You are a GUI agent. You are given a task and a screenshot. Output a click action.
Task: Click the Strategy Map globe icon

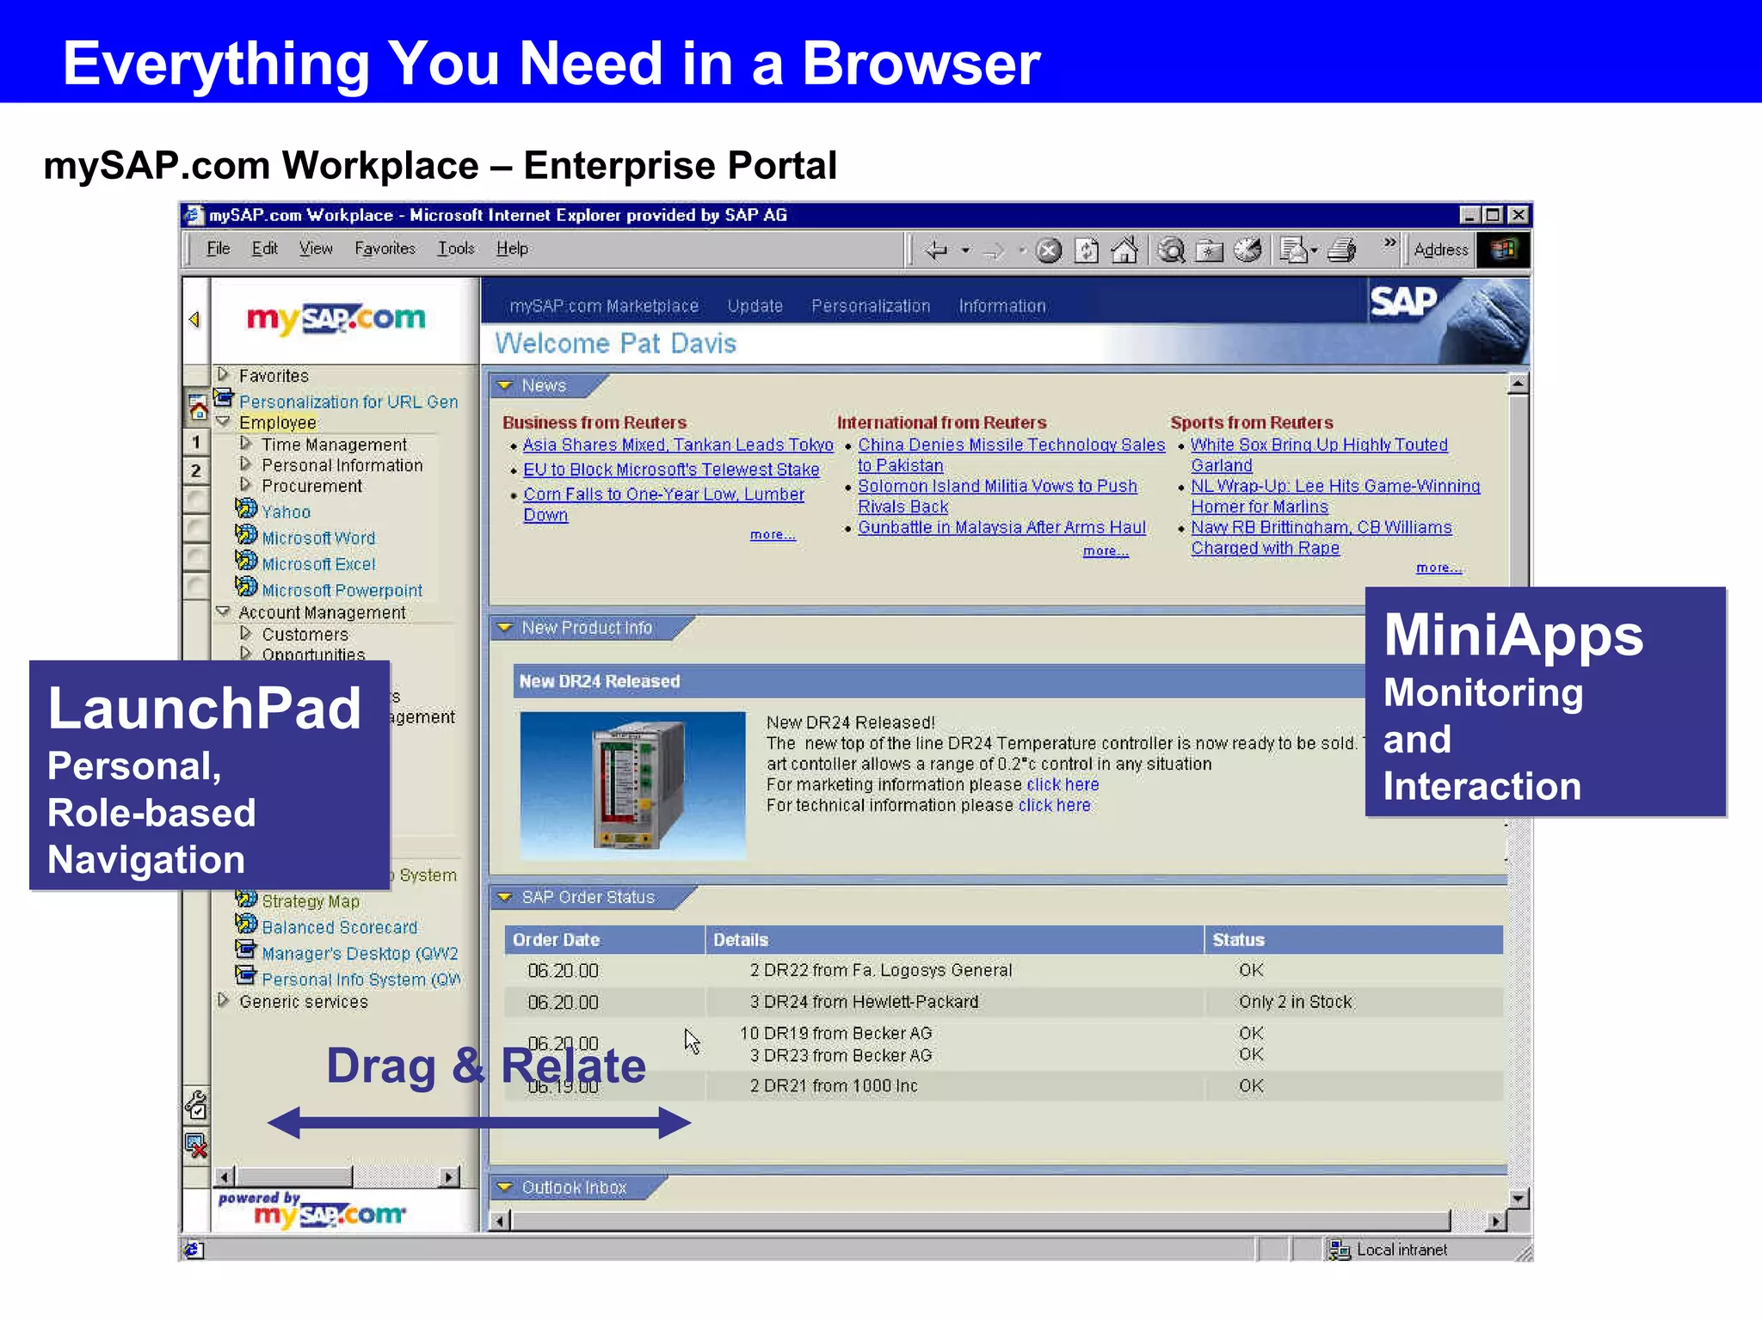coord(246,900)
